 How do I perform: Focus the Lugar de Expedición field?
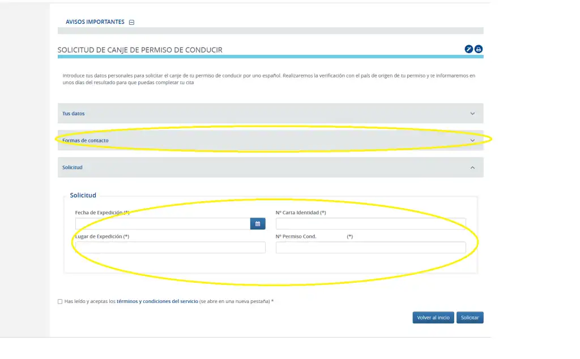[x=170, y=248]
